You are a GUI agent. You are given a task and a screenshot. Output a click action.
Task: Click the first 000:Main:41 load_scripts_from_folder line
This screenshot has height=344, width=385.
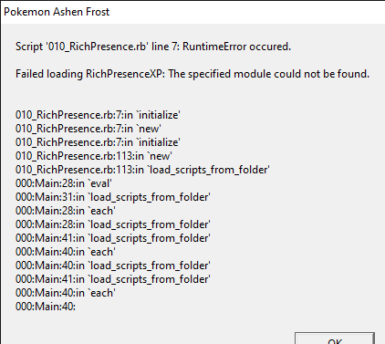113,238
